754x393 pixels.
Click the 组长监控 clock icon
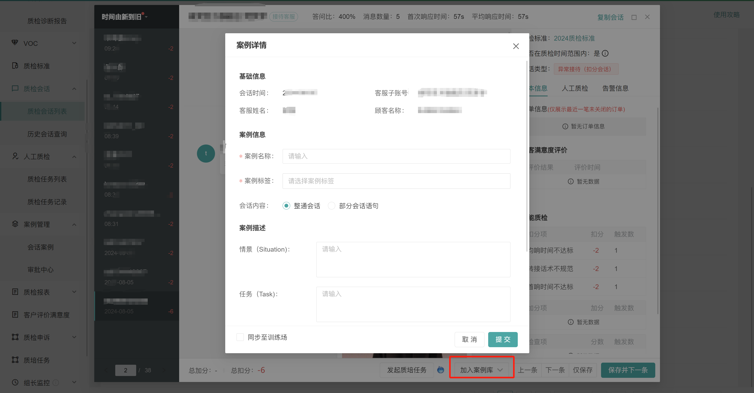pos(15,382)
